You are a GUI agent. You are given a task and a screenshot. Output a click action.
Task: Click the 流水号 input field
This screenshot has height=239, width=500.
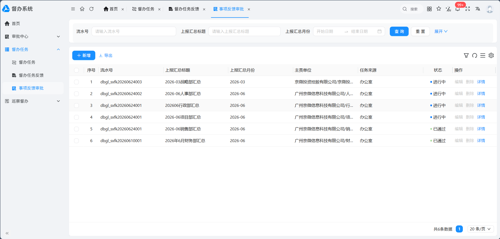(x=134, y=31)
